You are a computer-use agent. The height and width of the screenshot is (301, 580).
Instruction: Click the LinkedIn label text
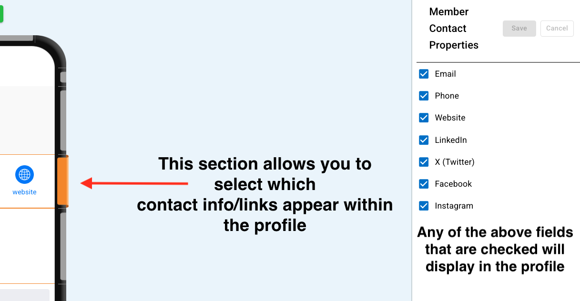[x=450, y=140]
